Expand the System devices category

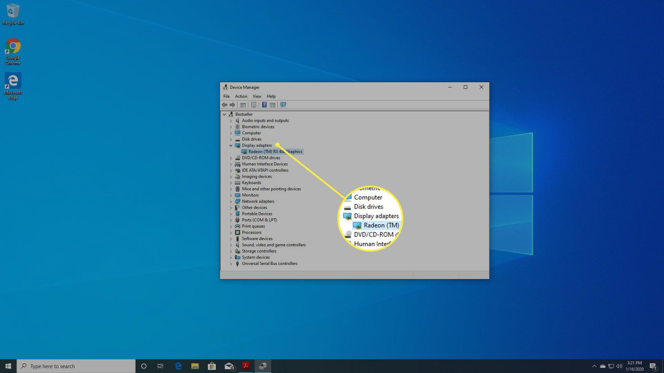point(231,257)
